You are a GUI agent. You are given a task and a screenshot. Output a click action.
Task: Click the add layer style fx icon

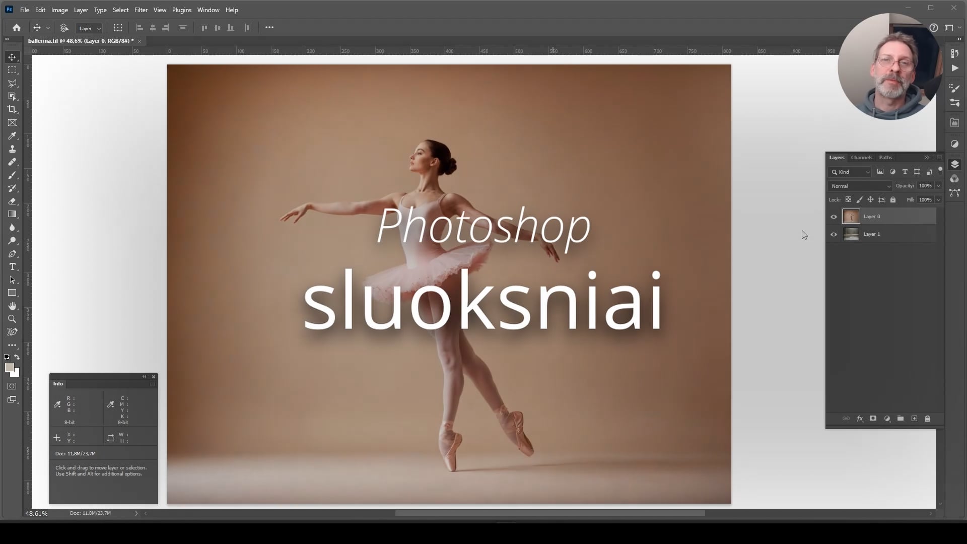coord(860,419)
